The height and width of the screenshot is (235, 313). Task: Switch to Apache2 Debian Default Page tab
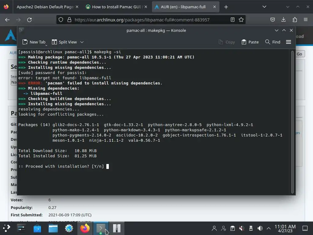(x=45, y=7)
